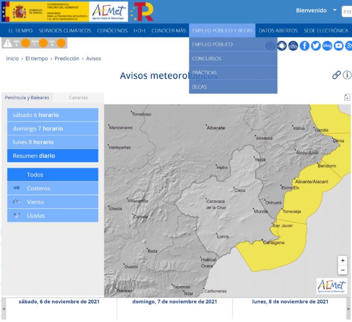Open the information (i) icon
352x322 pixels.
347,75
